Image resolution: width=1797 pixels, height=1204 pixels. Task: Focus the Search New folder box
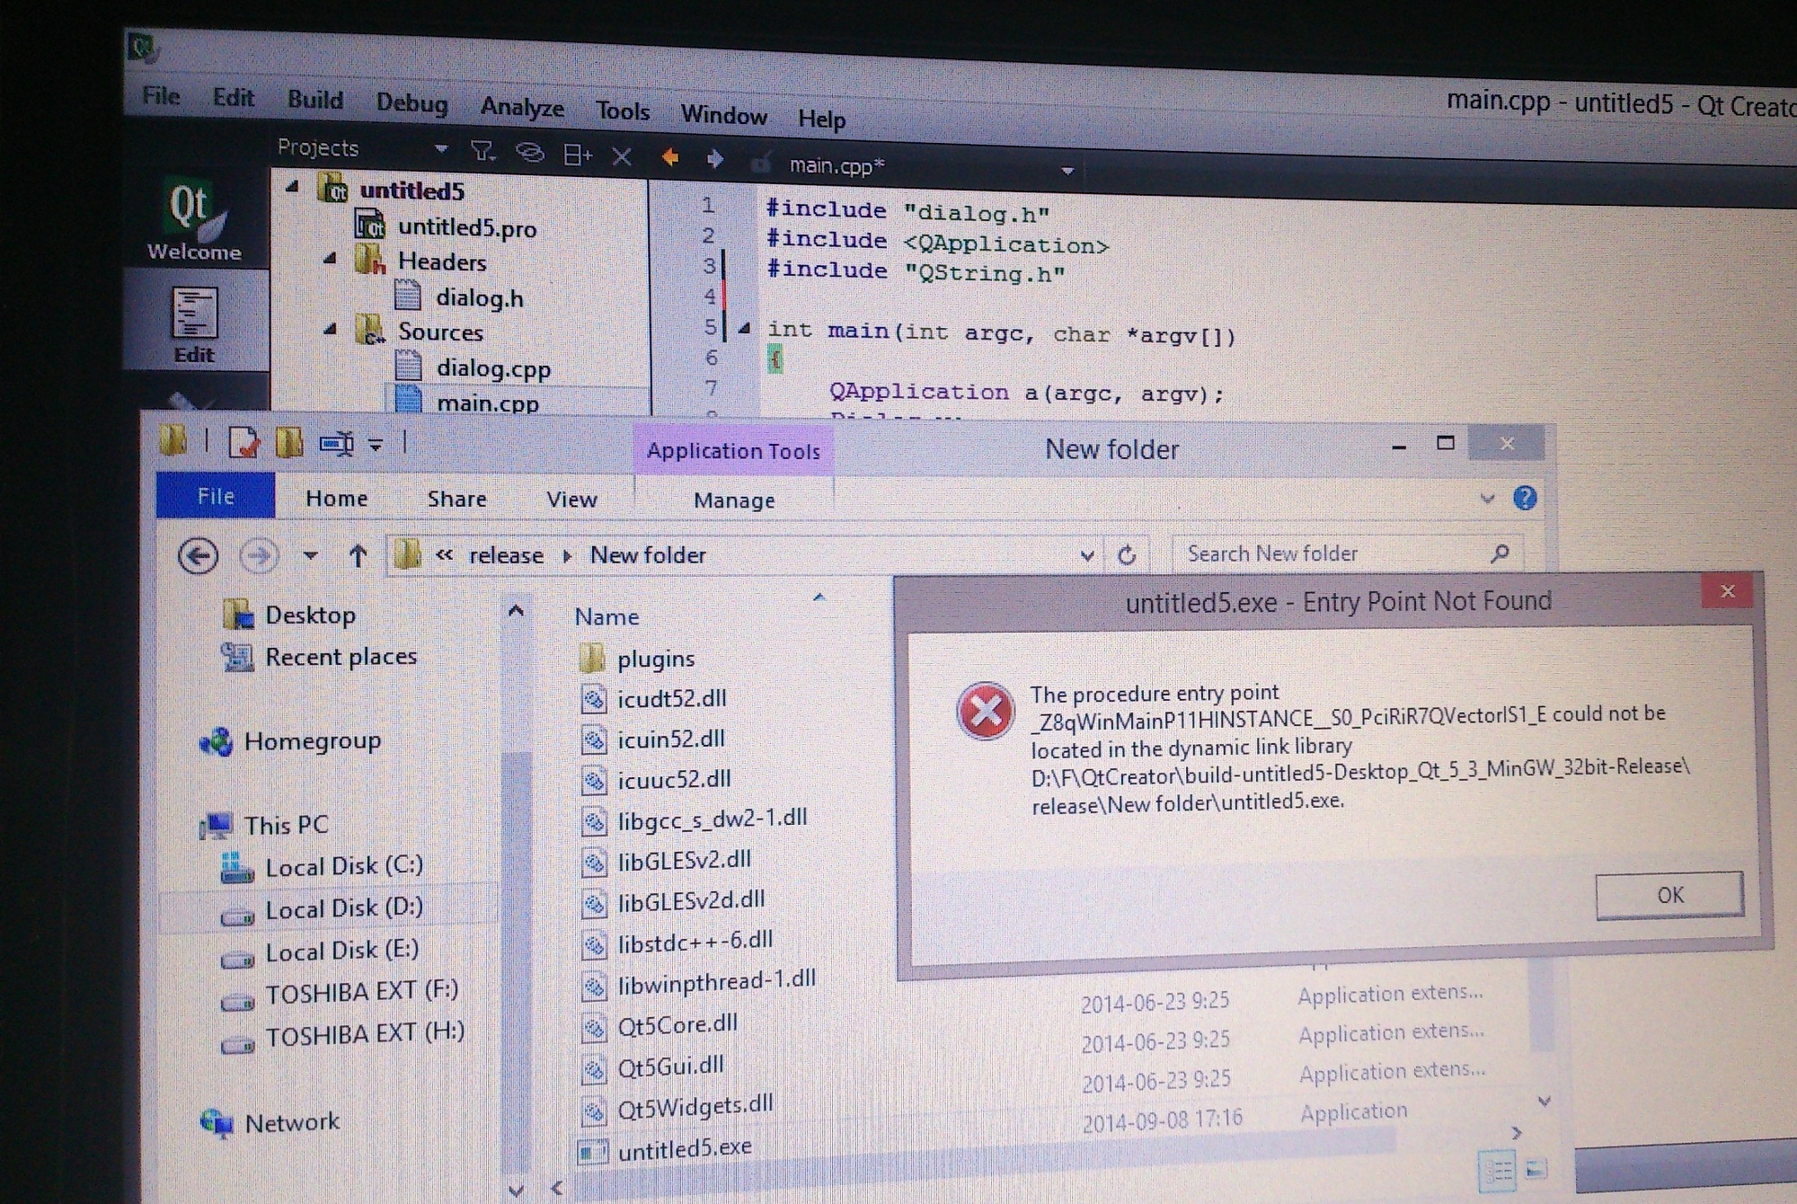[1346, 553]
